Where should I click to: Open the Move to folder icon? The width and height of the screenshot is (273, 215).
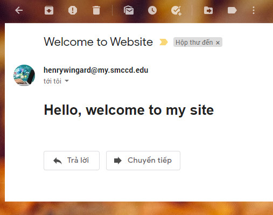208,10
